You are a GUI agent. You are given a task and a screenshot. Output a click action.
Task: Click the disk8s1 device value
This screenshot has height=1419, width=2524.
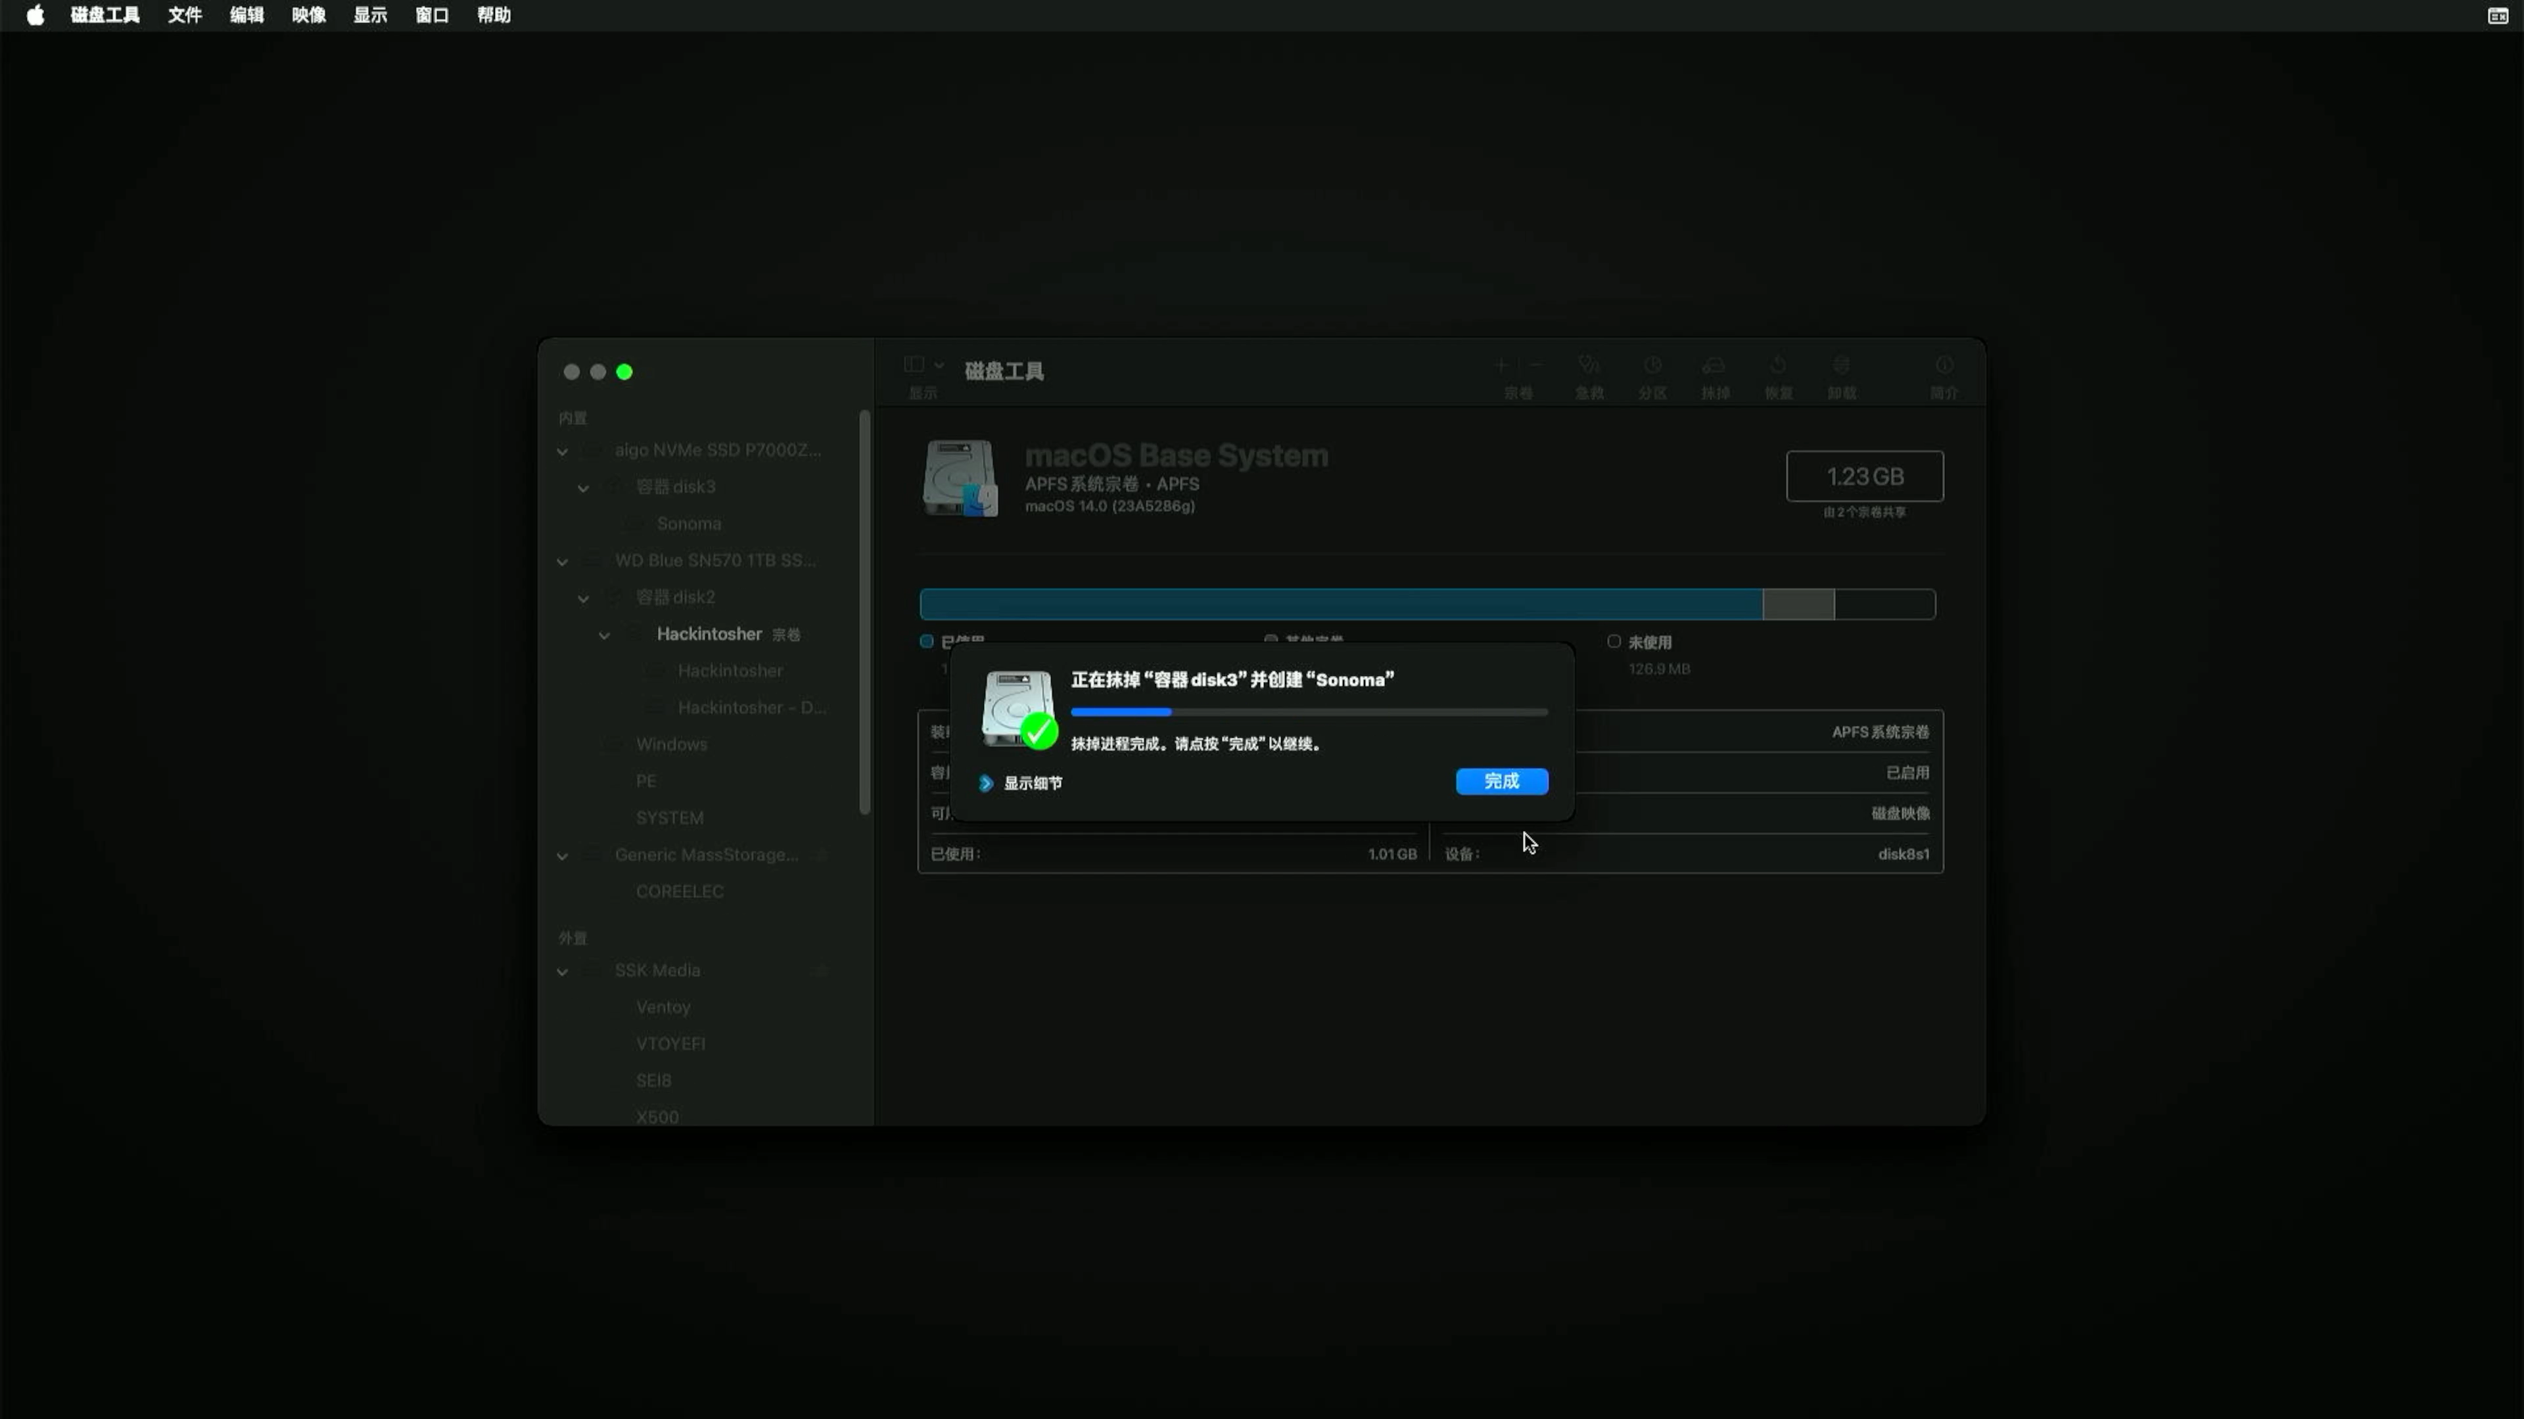point(1903,854)
